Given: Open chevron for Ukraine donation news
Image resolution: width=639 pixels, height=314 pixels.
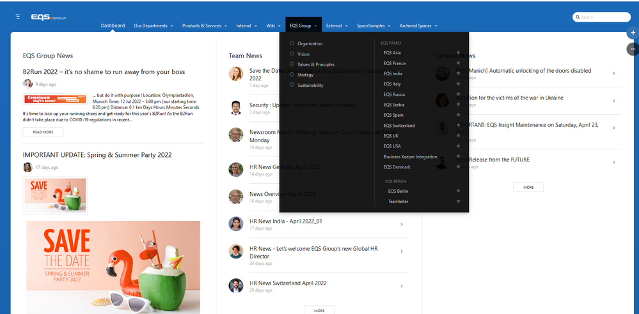Looking at the screenshot, I should pos(614,100).
